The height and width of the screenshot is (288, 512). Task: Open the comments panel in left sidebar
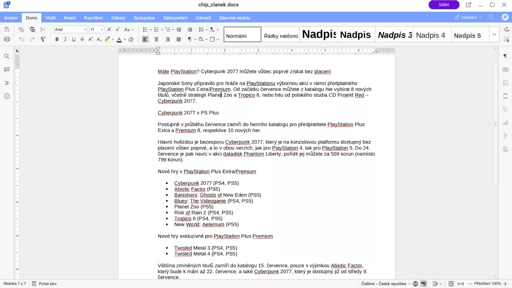pos(7,70)
